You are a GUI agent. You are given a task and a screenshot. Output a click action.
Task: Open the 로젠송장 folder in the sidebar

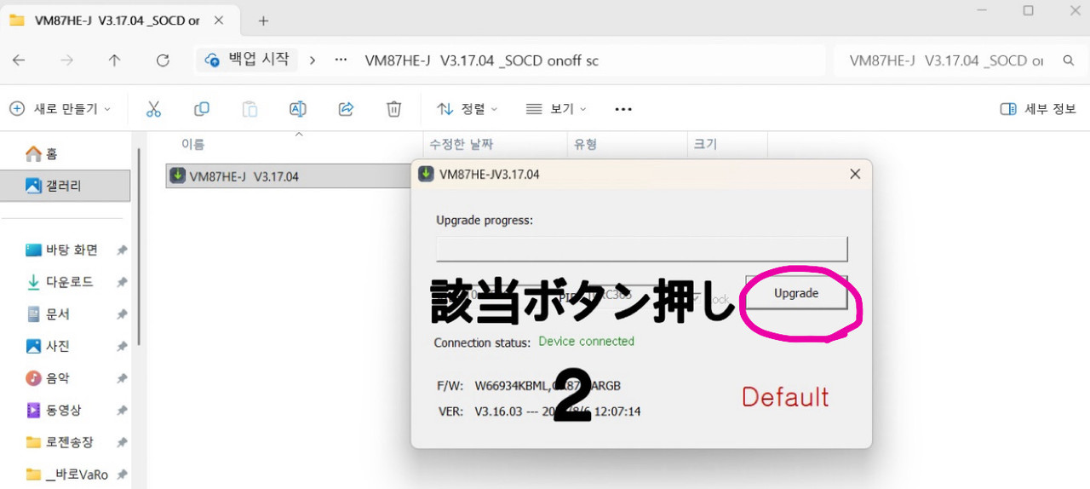tap(60, 442)
